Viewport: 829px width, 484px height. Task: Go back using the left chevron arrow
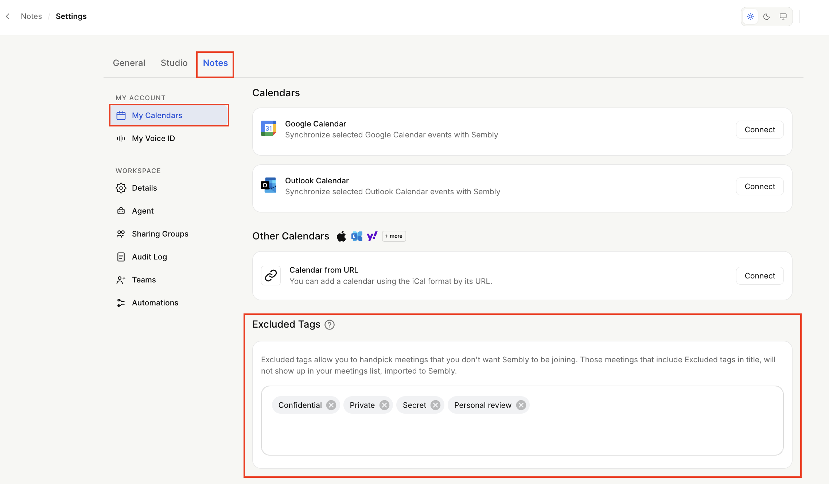click(x=8, y=16)
